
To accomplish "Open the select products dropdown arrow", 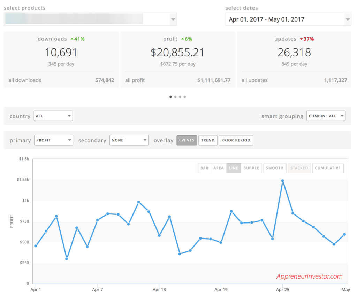I will click(x=173, y=19).
